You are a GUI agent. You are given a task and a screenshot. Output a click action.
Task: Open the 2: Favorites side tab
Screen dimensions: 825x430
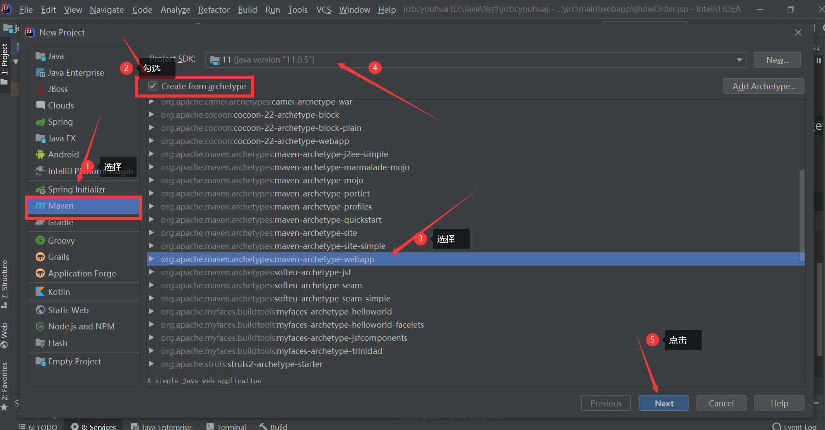click(x=5, y=387)
